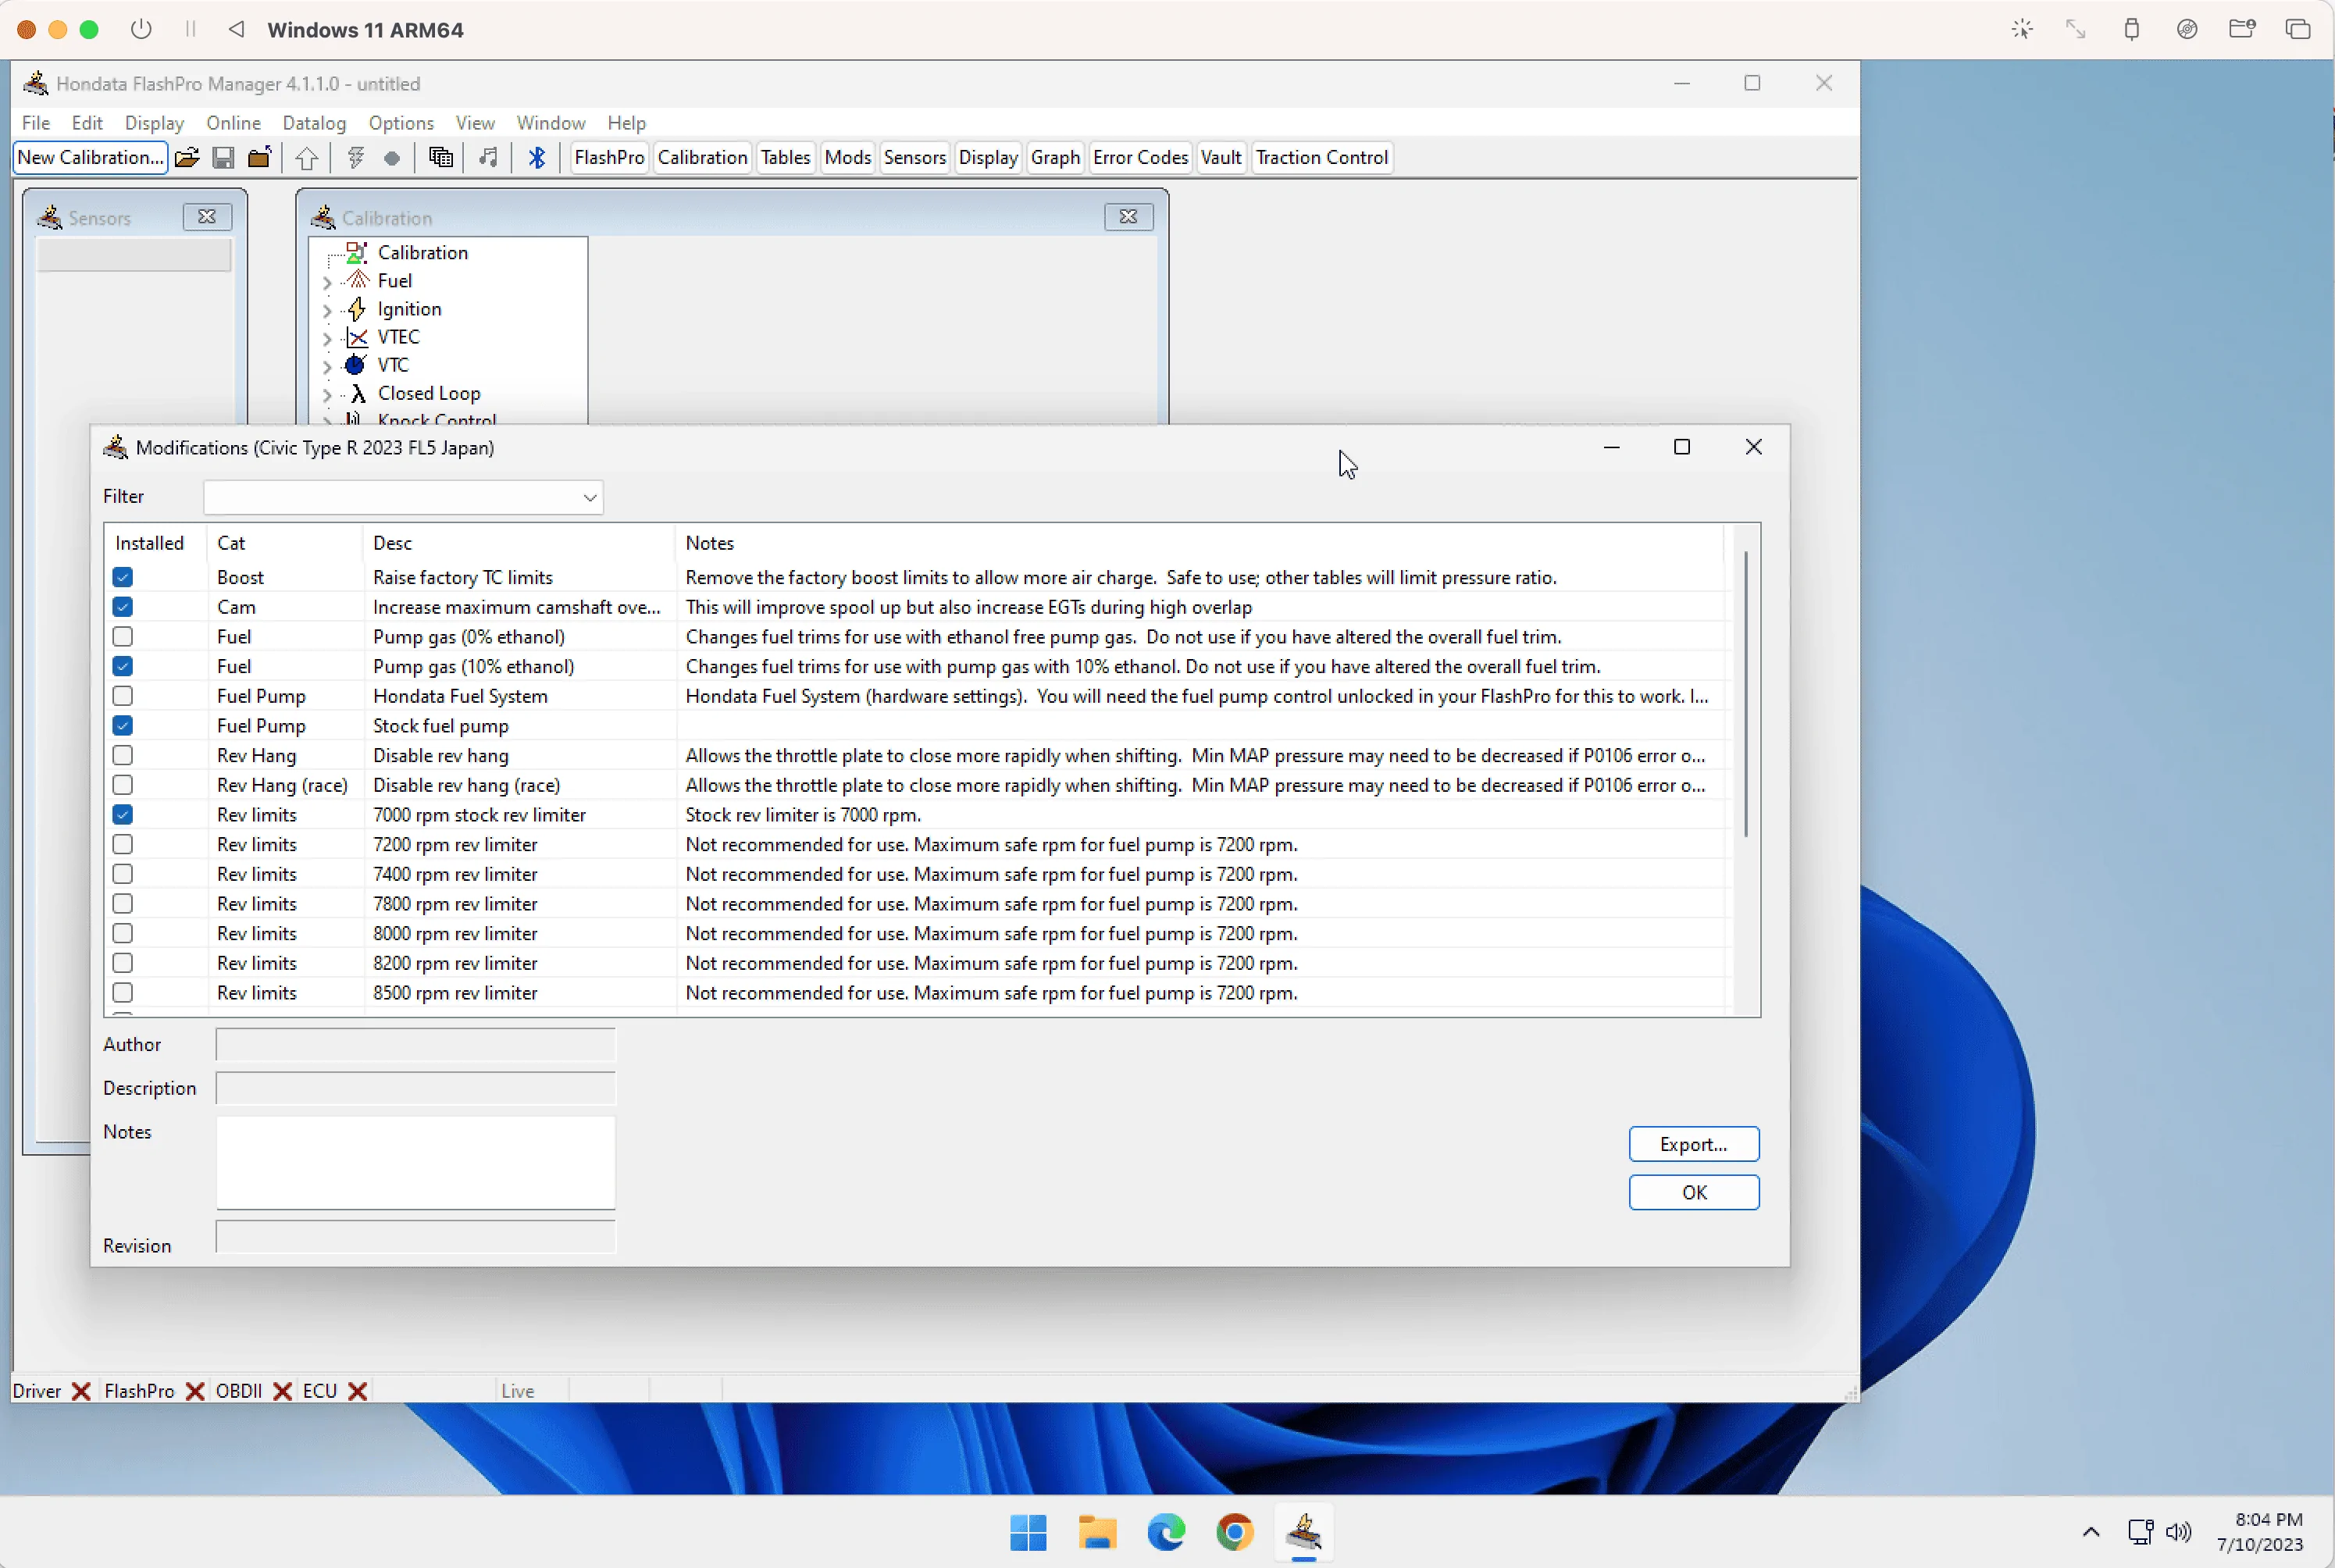2335x1568 pixels.
Task: Enable the Disable rev hang mod
Action: click(123, 755)
